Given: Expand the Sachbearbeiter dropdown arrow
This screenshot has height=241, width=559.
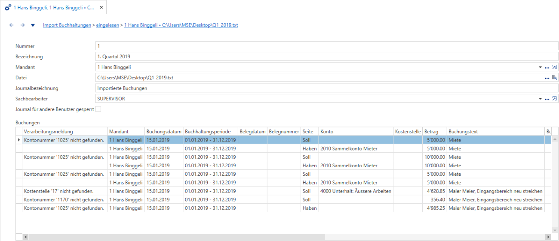Looking at the screenshot, I should coord(541,99).
